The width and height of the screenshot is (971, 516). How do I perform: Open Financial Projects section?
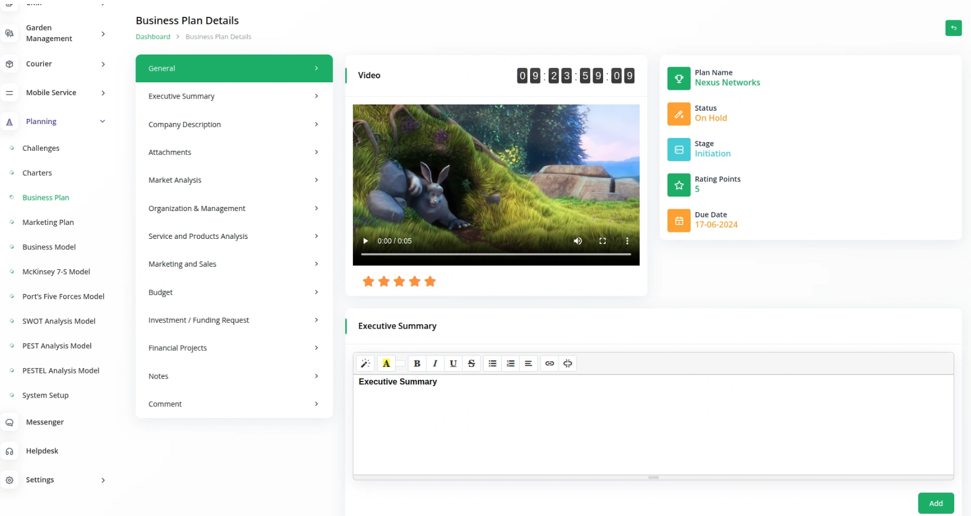pyautogui.click(x=234, y=348)
